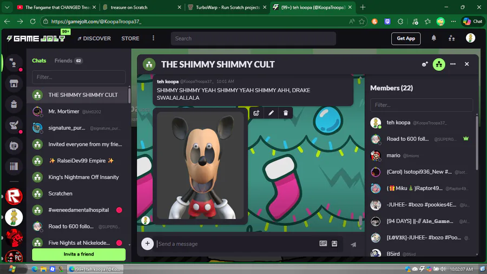Open the Game Jolt home logo

tap(36, 38)
